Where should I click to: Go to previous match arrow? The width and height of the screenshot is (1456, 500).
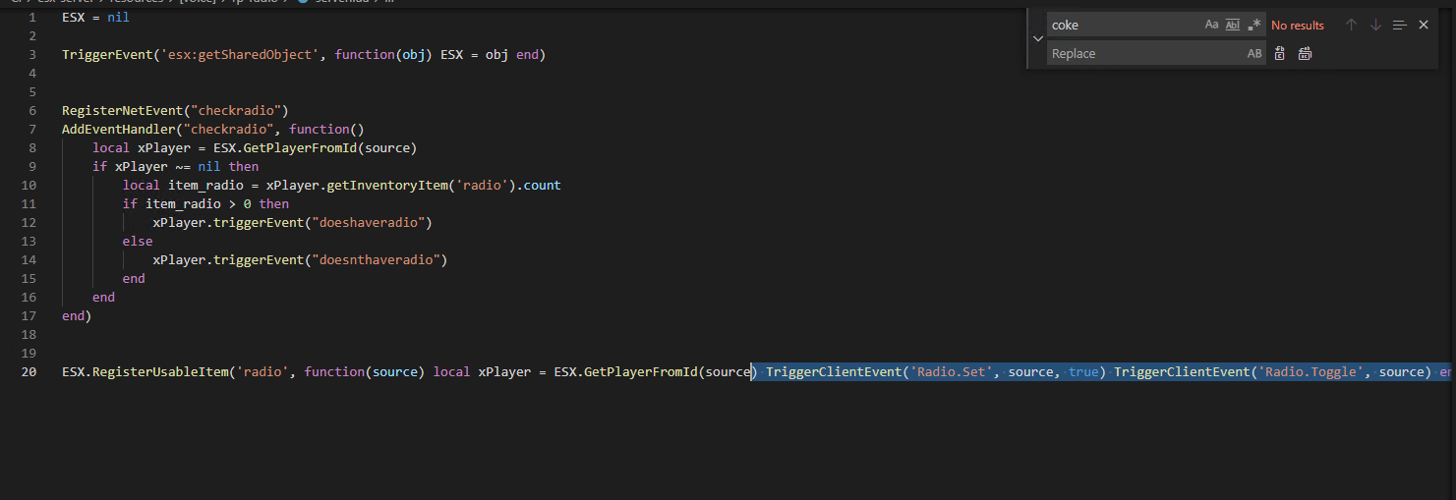coord(1351,25)
